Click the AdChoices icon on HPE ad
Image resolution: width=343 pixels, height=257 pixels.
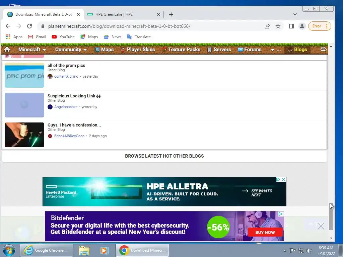[278, 179]
